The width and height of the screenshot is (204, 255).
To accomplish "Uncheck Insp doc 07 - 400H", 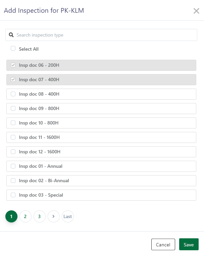I will [x=13, y=80].
